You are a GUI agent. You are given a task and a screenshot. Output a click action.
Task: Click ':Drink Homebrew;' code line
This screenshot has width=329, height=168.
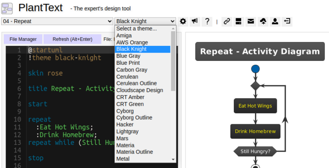click(66, 135)
